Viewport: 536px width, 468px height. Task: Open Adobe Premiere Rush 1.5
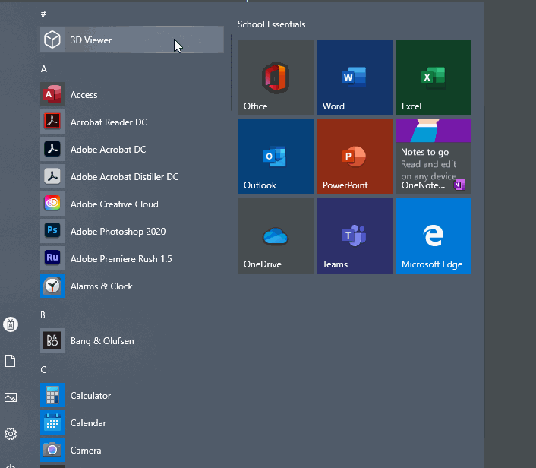[132, 258]
